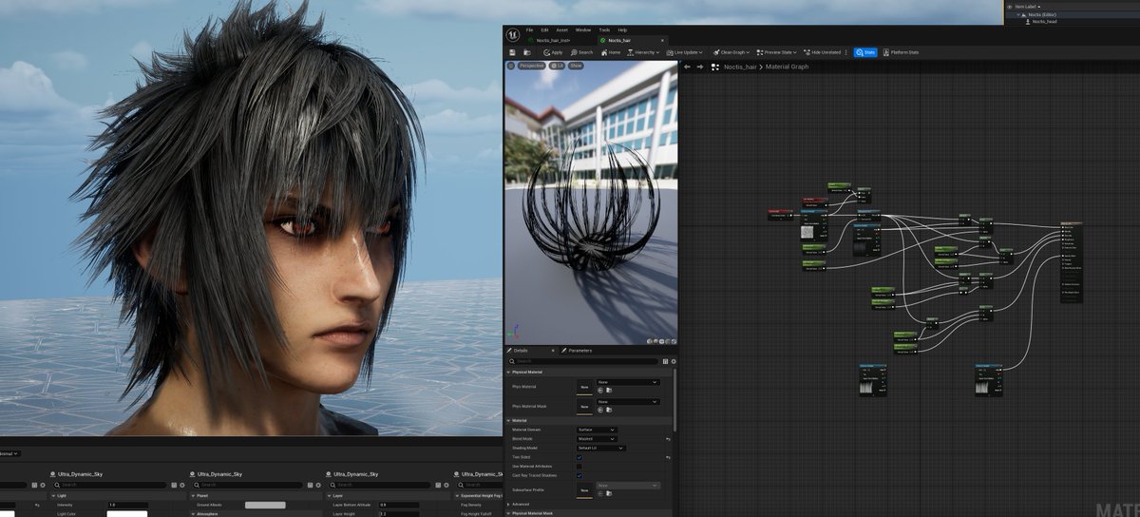
Task: Click the Show viewport button
Action: (576, 66)
